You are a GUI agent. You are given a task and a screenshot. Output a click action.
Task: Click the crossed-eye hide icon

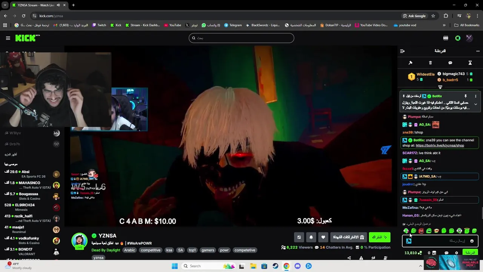pyautogui.click(x=373, y=258)
